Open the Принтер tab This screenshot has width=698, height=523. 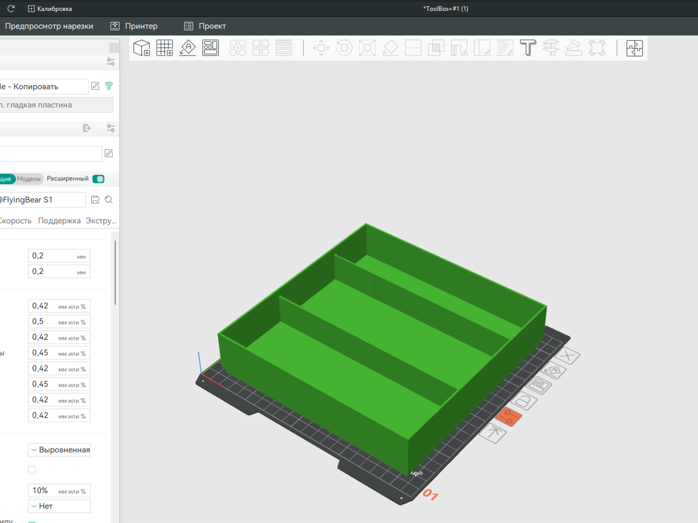tap(134, 26)
